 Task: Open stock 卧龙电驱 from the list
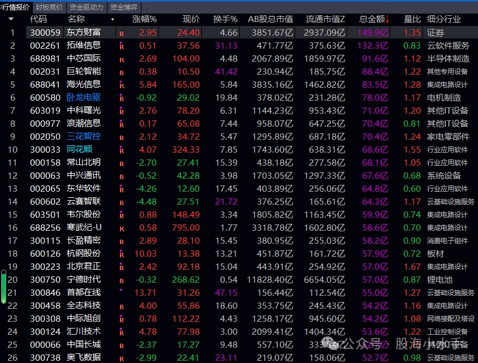pyautogui.click(x=84, y=97)
